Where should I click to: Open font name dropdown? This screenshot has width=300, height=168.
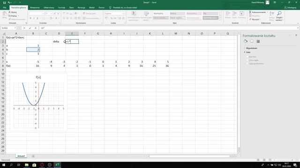[x=43, y=14]
